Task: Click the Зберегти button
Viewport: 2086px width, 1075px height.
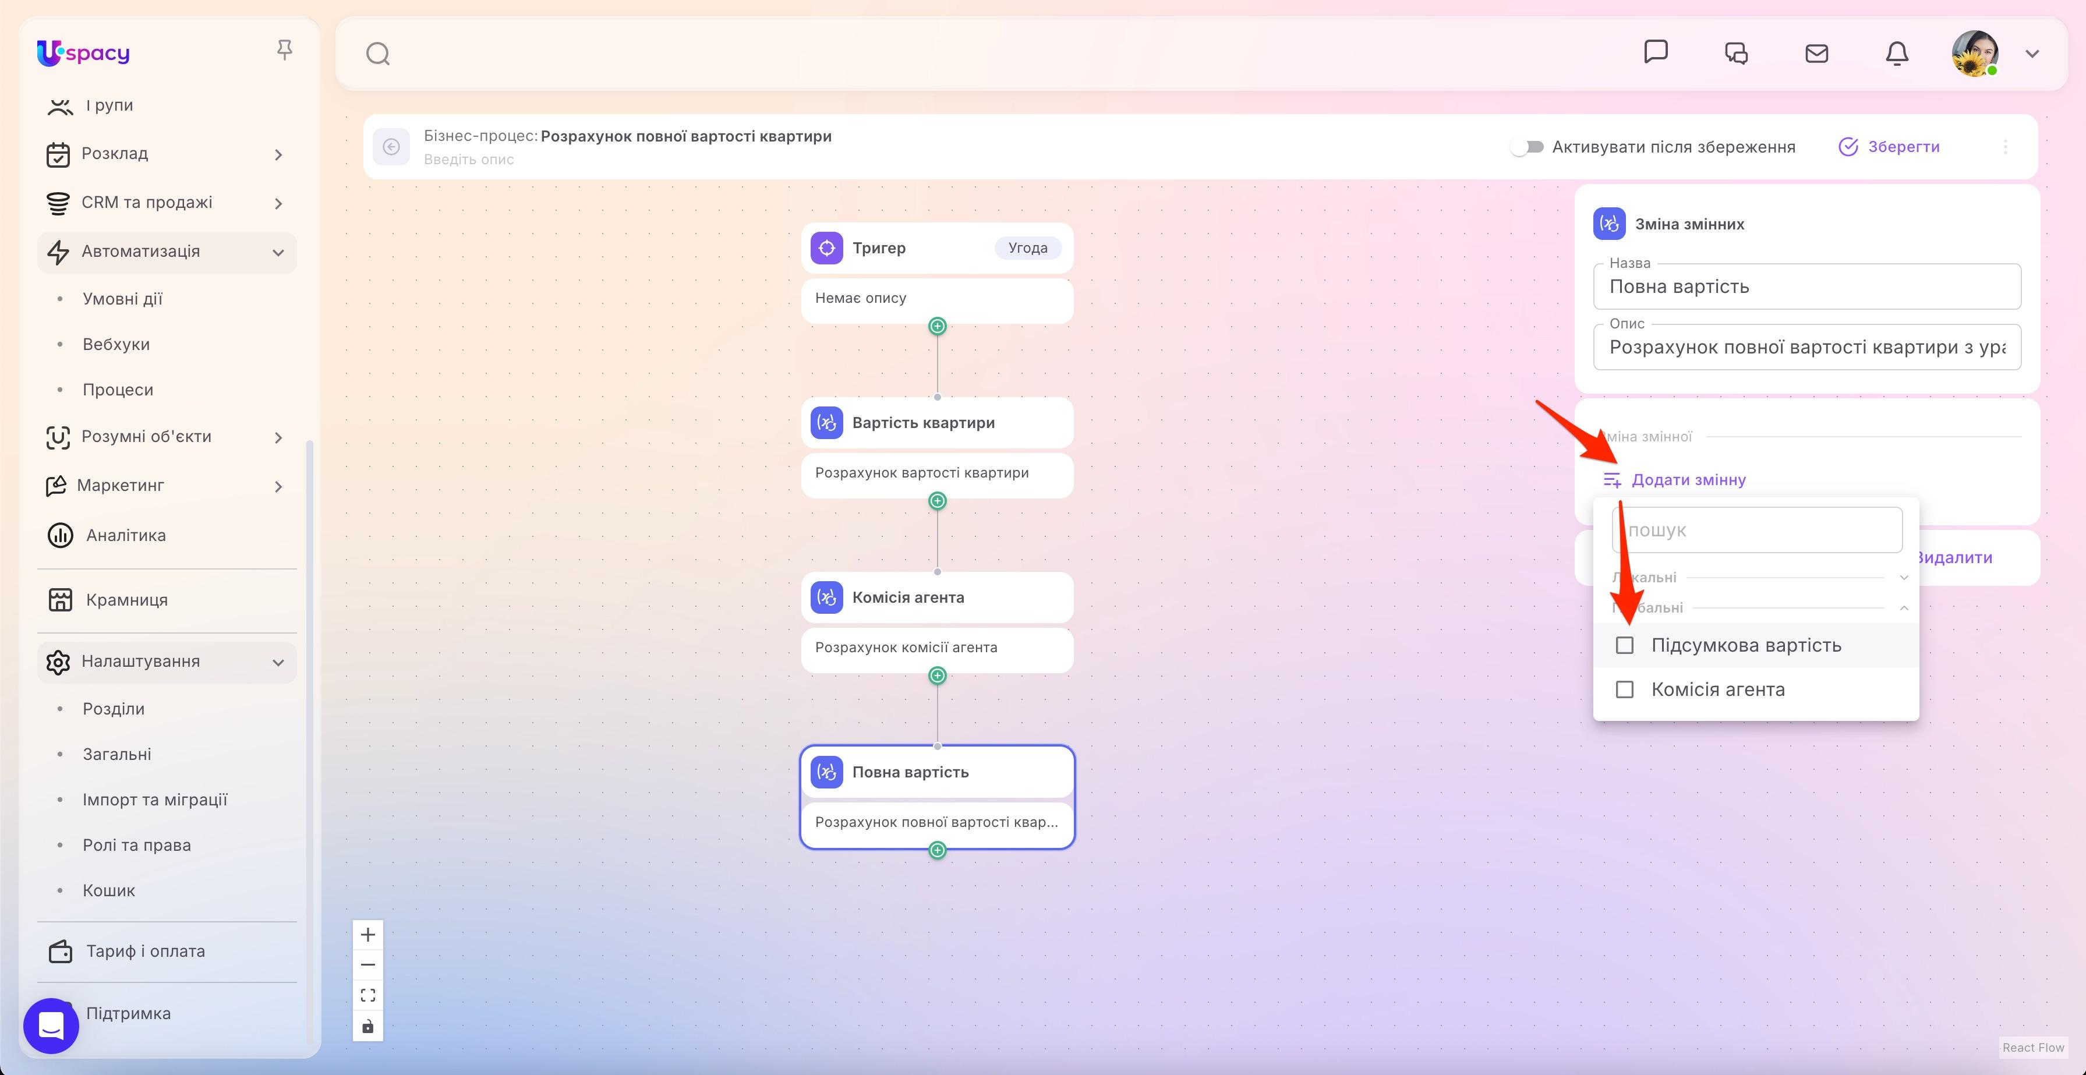Action: tap(1889, 147)
